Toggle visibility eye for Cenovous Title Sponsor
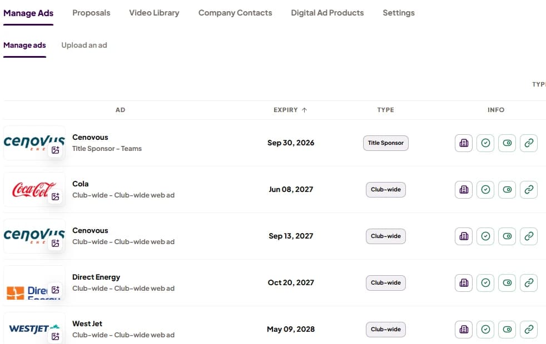This screenshot has height=344, width=546. click(x=507, y=143)
